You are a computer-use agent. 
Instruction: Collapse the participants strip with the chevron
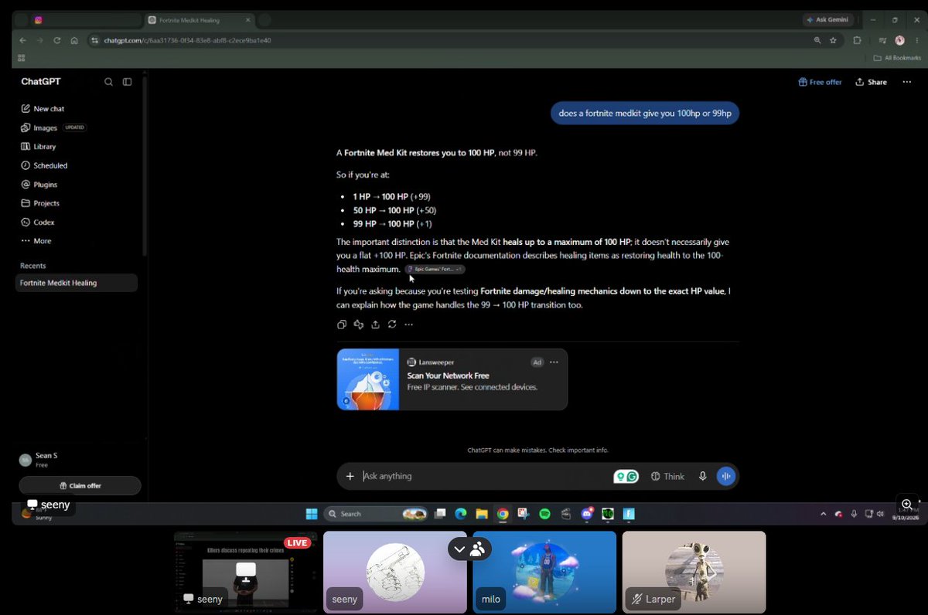pyautogui.click(x=459, y=549)
